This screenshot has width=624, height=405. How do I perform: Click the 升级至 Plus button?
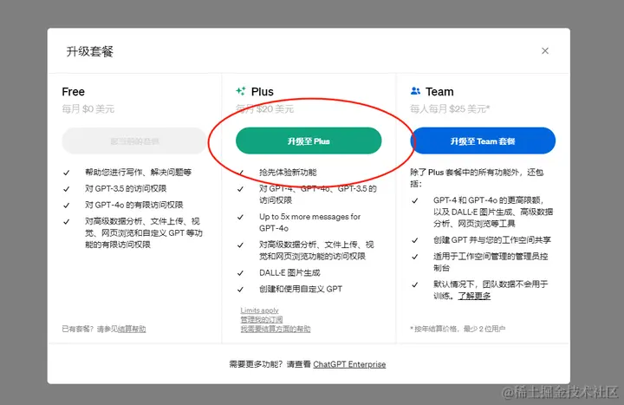pos(309,140)
